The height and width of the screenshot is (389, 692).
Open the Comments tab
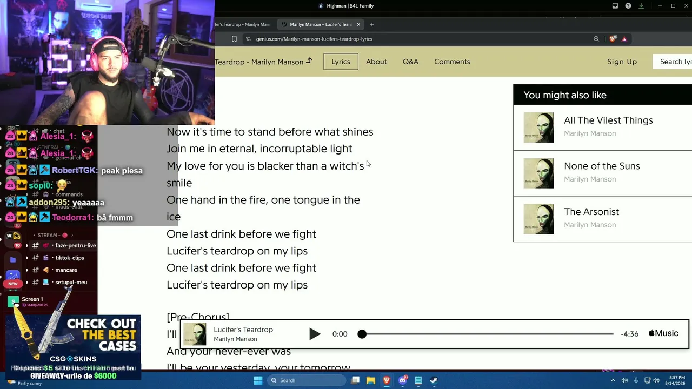click(x=452, y=62)
